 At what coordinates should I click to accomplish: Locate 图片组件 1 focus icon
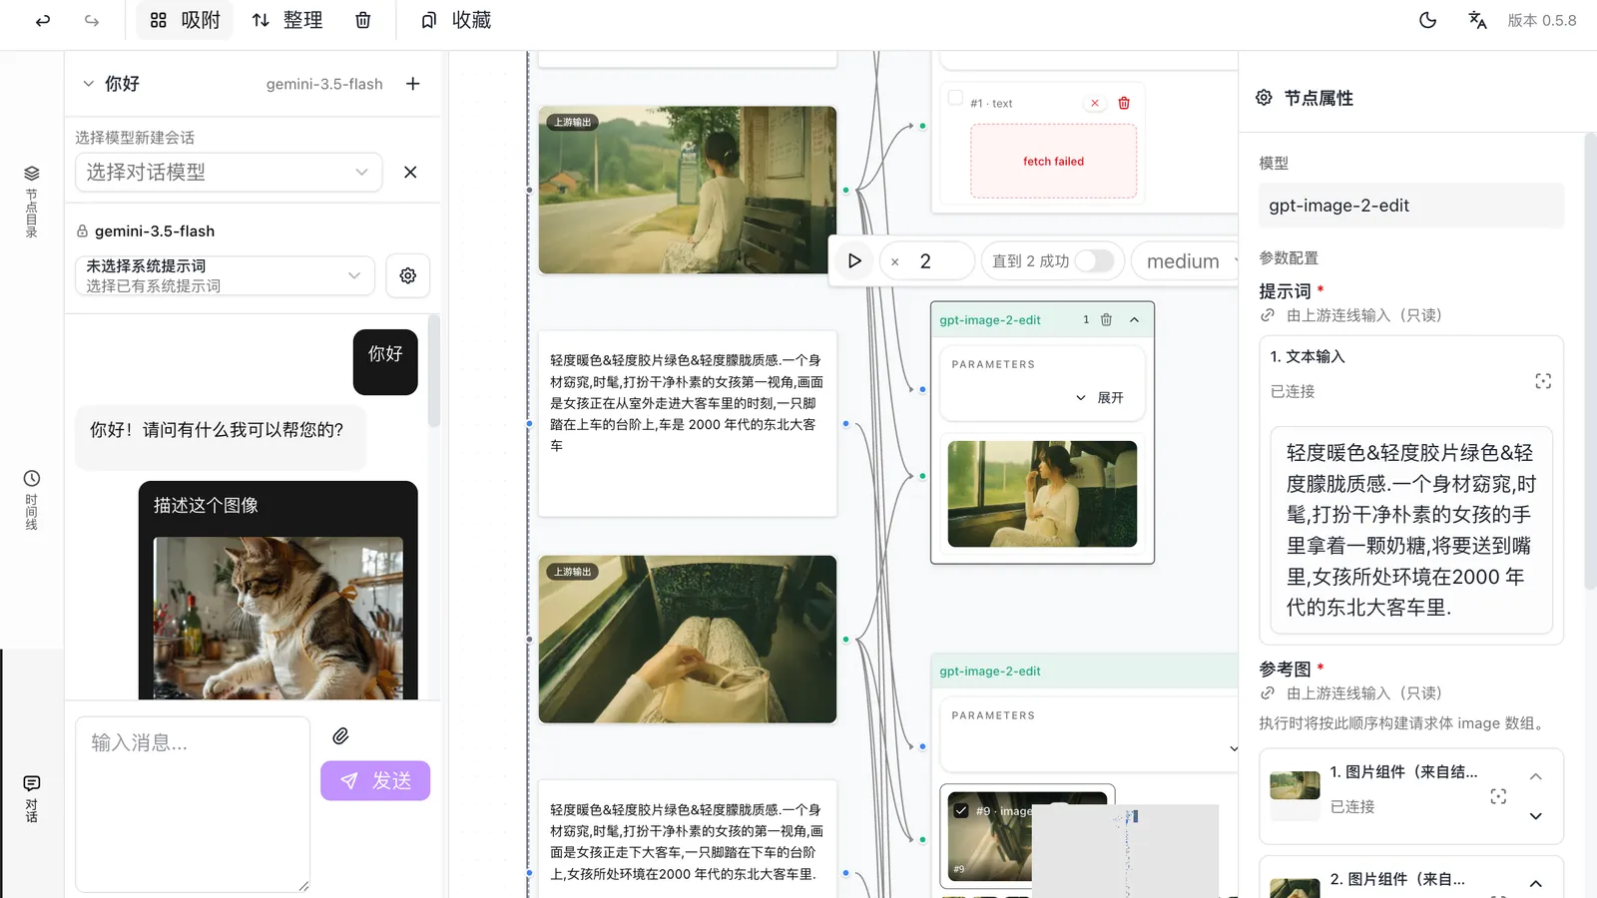[1498, 796]
